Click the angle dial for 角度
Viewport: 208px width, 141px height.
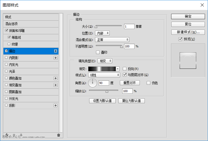[93, 83]
